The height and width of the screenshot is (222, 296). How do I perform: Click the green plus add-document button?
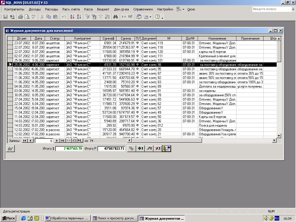[140, 148]
